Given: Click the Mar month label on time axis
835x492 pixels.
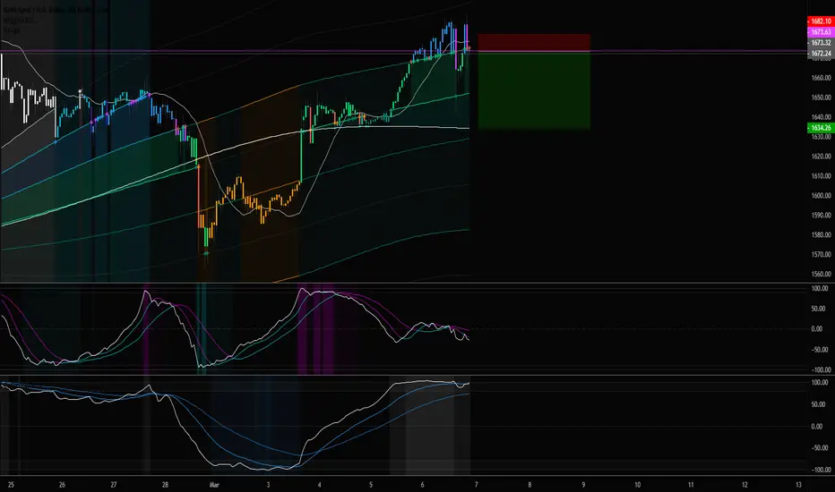Looking at the screenshot, I should pyautogui.click(x=214, y=485).
